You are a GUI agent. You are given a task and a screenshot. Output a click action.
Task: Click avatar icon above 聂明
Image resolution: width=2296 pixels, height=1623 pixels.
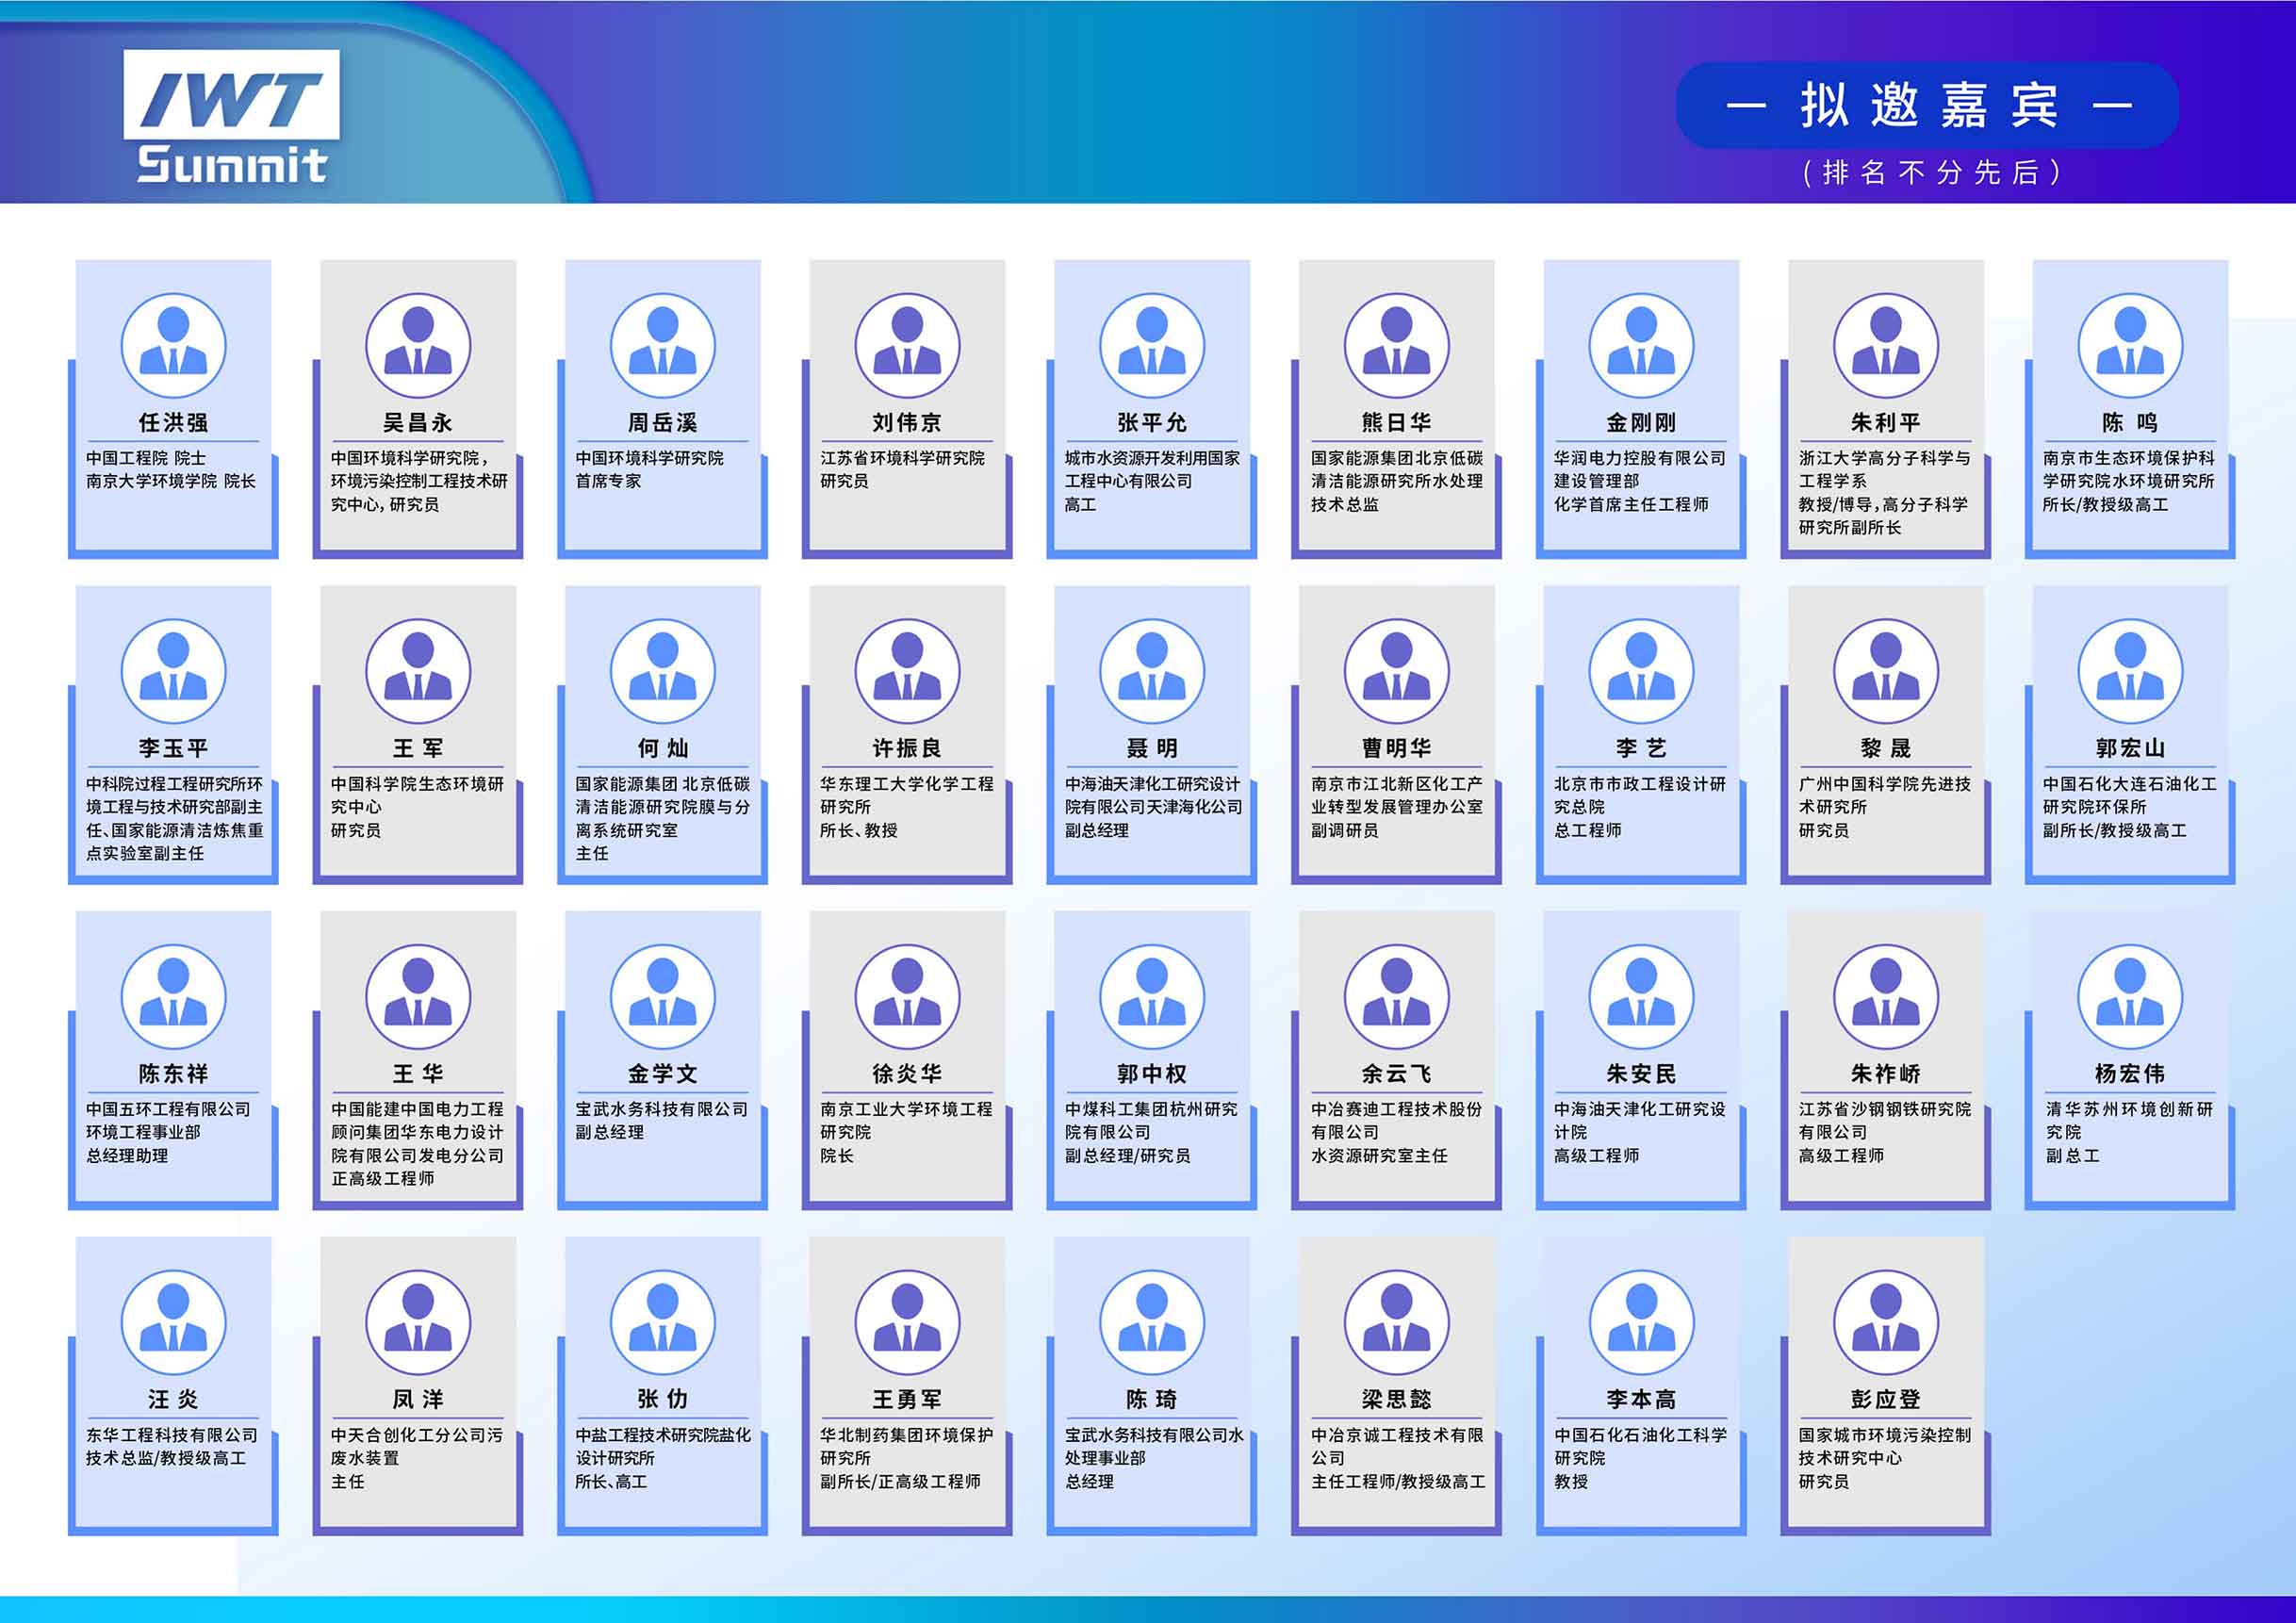[1152, 671]
